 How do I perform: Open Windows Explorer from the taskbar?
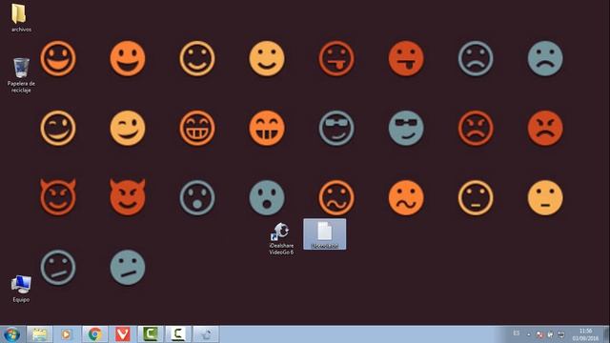(39, 334)
